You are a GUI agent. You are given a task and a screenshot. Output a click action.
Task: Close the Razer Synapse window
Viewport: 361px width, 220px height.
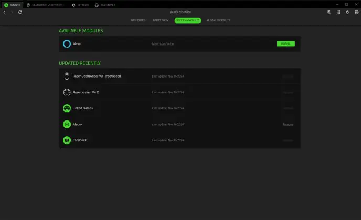[356, 4]
